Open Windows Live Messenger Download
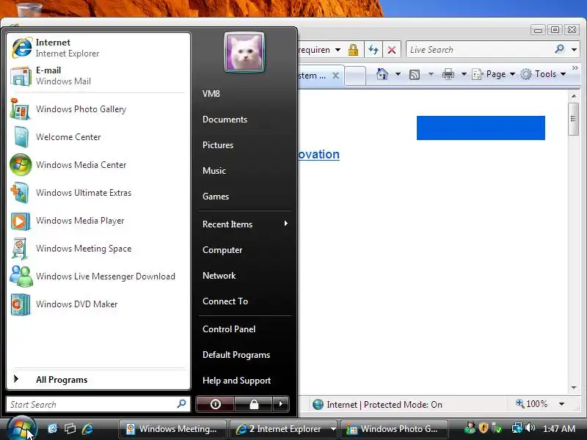The height and width of the screenshot is (440, 587). 98,276
